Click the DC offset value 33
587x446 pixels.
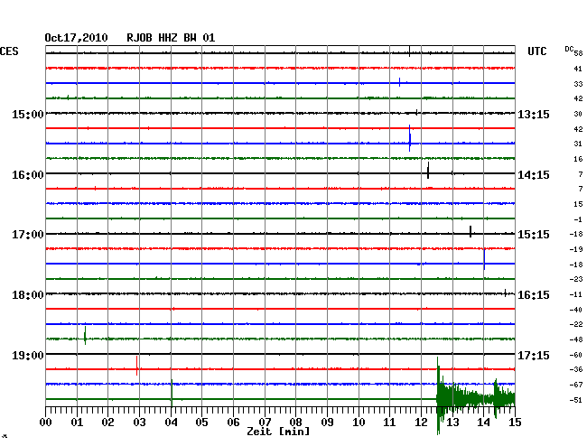click(578, 84)
